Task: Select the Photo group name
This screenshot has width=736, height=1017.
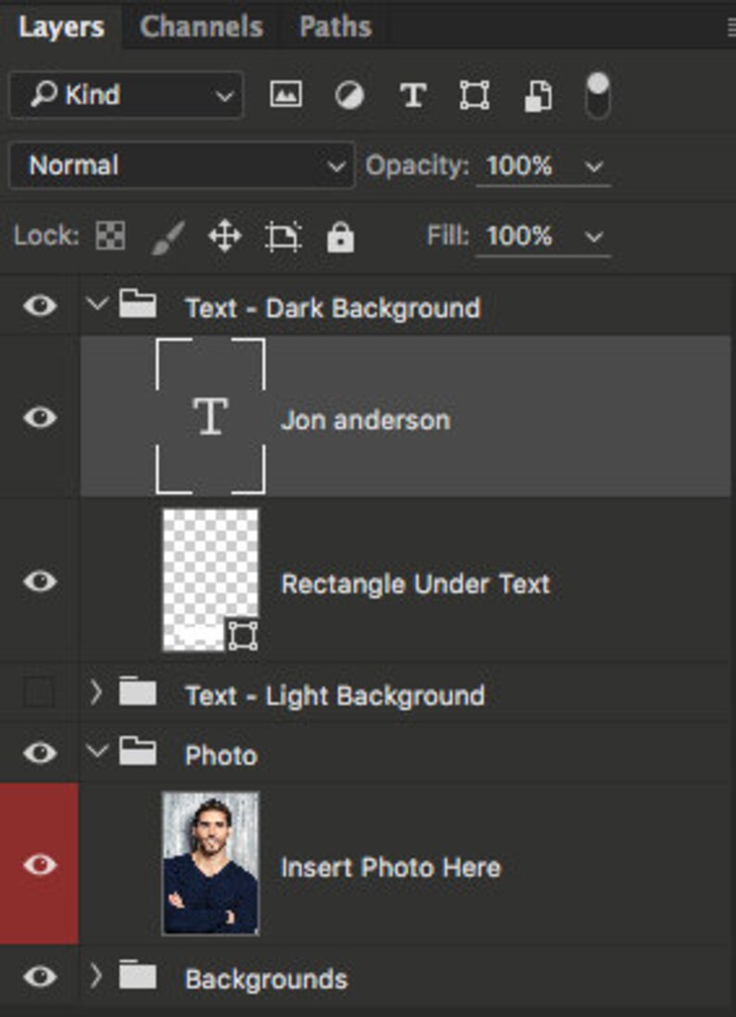Action: (222, 756)
